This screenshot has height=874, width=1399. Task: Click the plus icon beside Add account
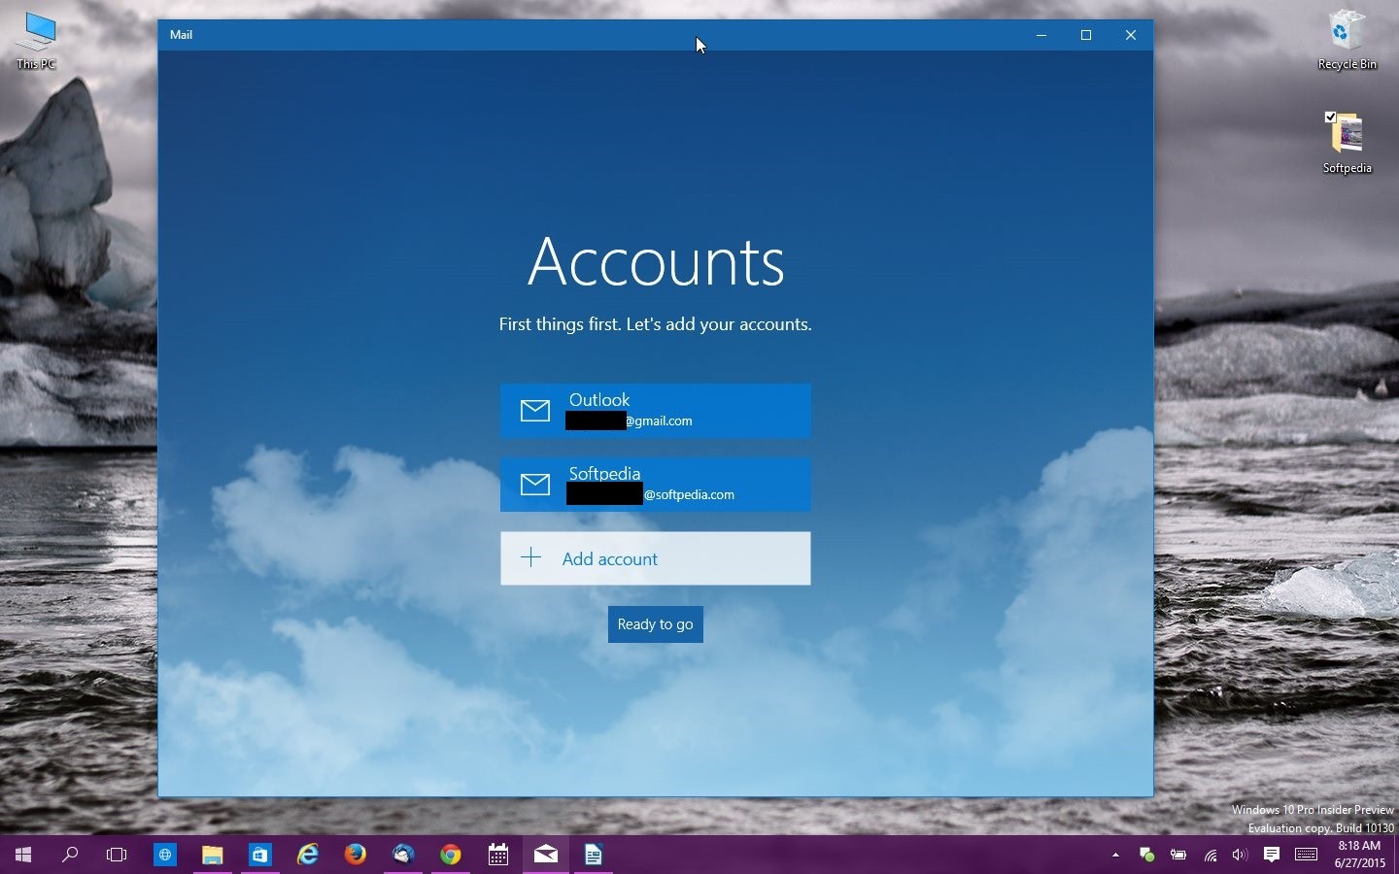click(x=530, y=557)
